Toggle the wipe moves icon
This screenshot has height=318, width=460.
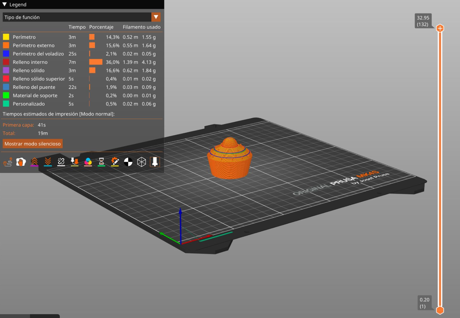(x=21, y=162)
